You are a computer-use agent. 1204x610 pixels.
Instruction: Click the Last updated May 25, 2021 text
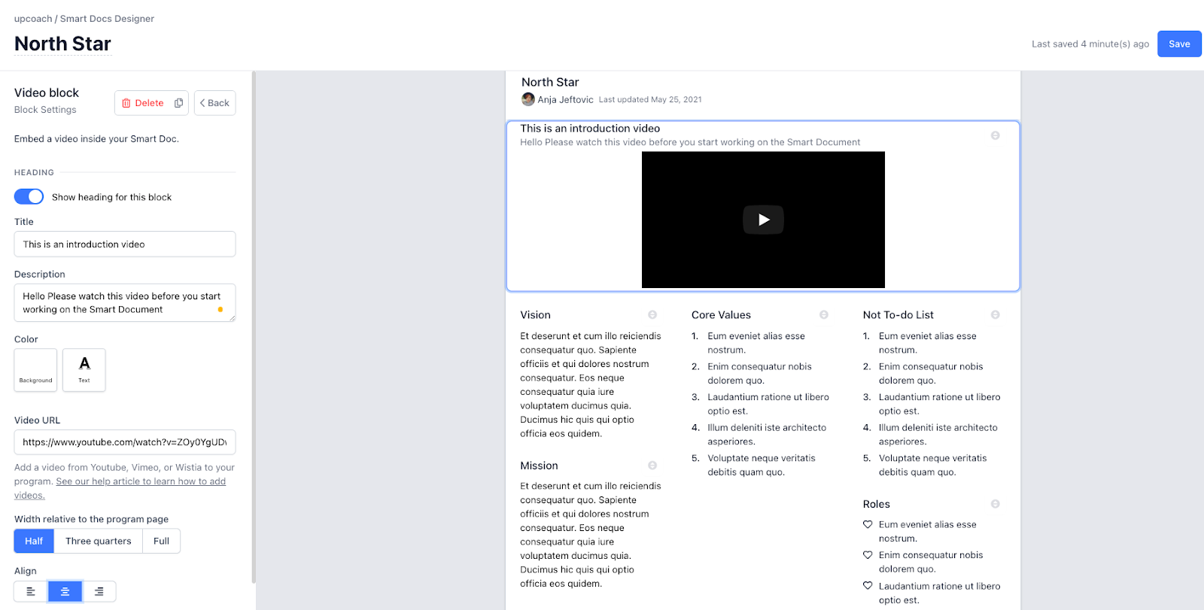click(x=650, y=99)
